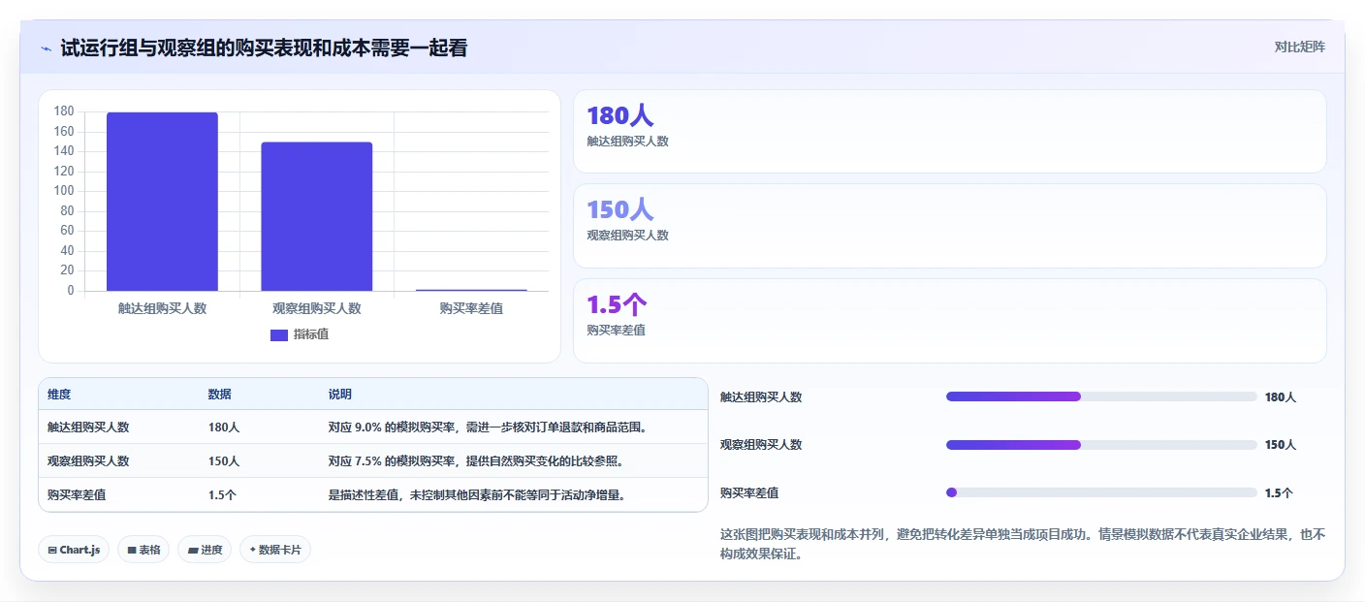Click the 150人 value beside progress bar

[1281, 445]
